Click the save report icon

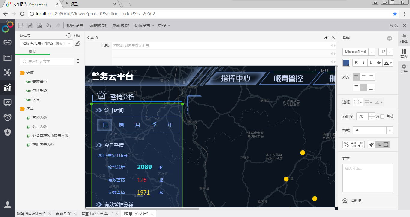[x=30, y=25]
